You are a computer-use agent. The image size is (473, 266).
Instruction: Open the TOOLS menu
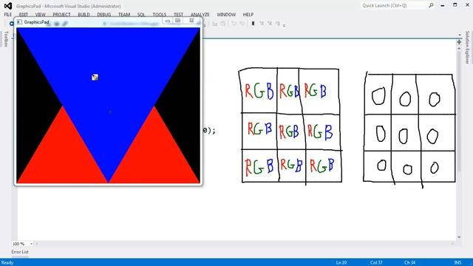point(160,15)
